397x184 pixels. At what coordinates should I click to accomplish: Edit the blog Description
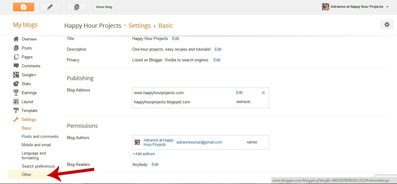coord(218,49)
